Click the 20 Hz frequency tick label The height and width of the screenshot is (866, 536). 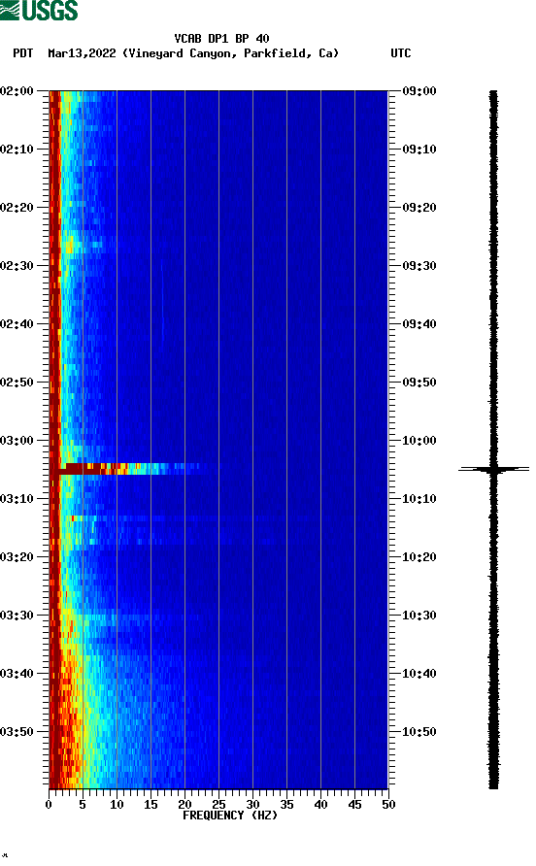pyautogui.click(x=184, y=805)
